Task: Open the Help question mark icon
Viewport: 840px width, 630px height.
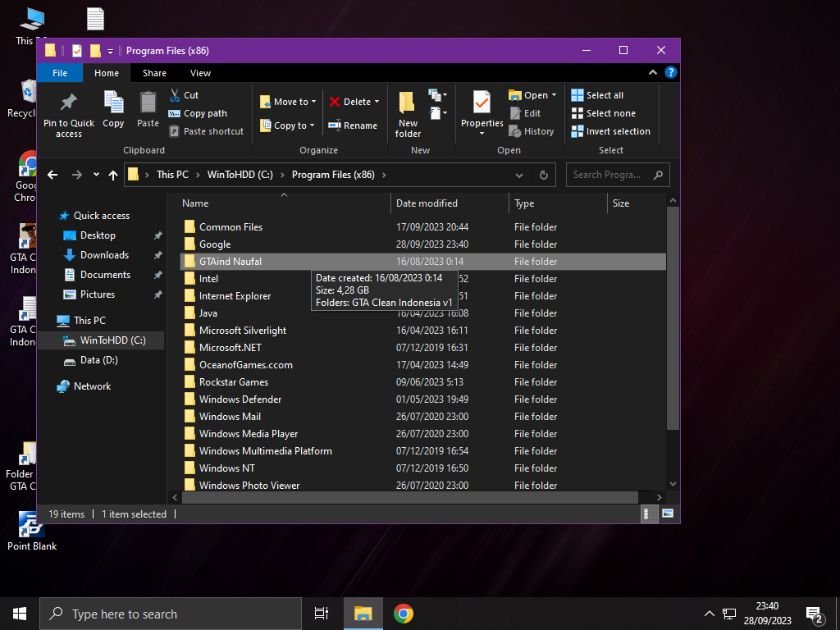Action: point(670,73)
